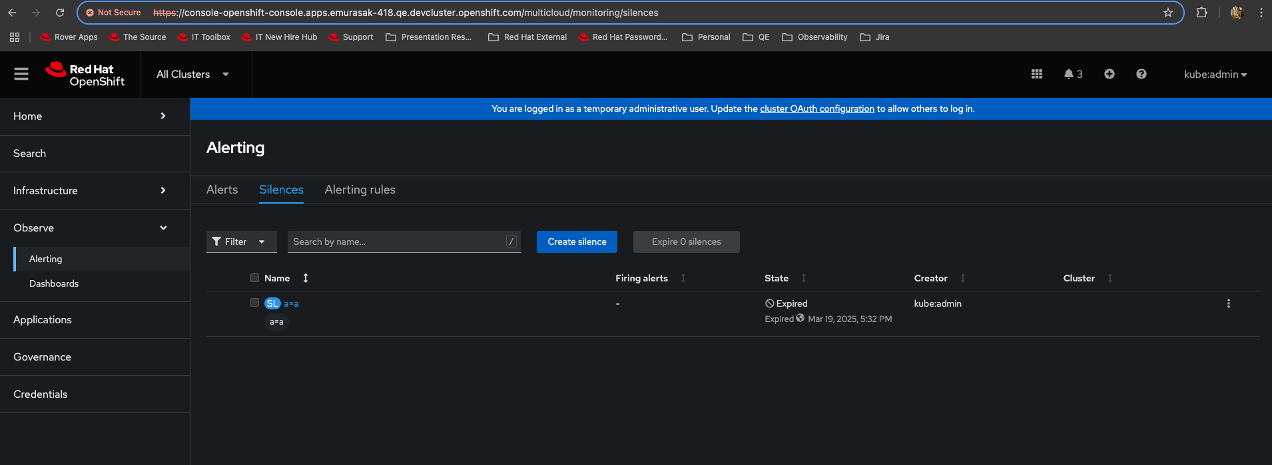Viewport: 1272px width, 465px height.
Task: Click the Expire 0 silences button
Action: (x=686, y=241)
